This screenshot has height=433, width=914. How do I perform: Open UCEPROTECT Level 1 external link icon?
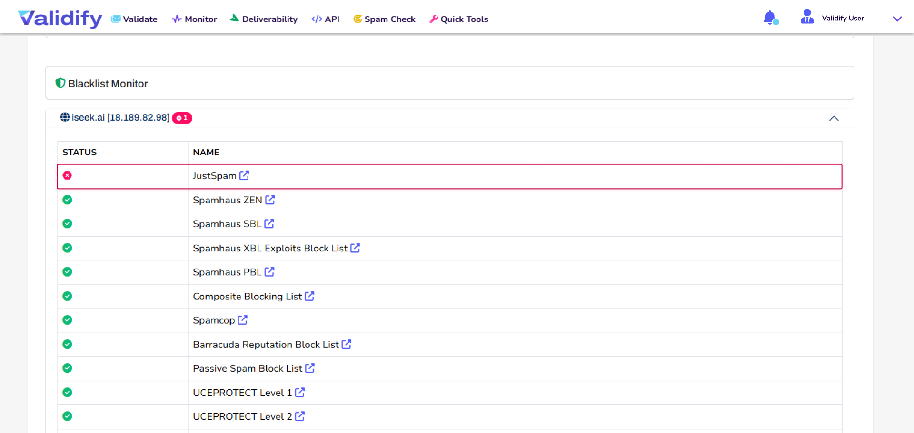(x=300, y=392)
